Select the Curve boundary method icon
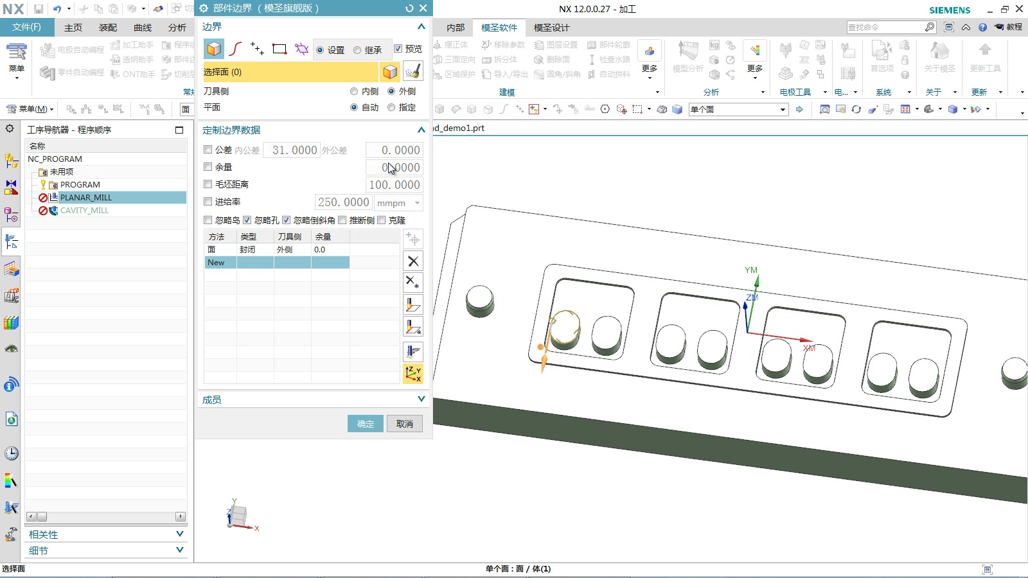Screen dimensions: 1028x578 (x=236, y=49)
